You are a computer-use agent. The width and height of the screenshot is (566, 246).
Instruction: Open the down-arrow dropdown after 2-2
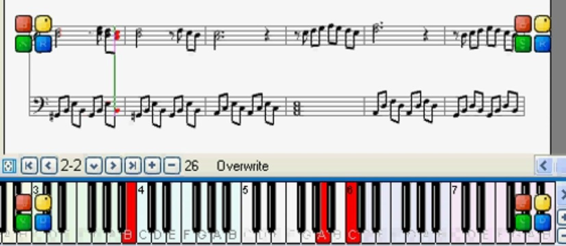(x=94, y=166)
